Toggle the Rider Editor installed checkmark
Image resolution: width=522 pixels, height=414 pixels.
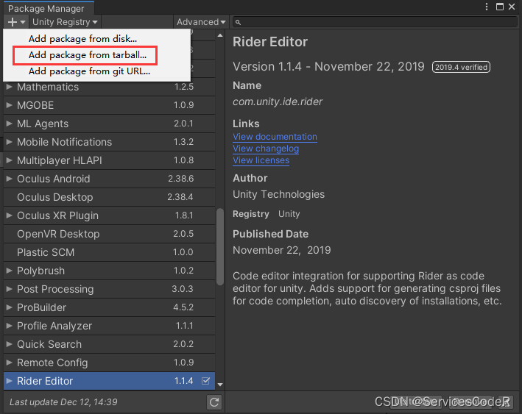205,381
